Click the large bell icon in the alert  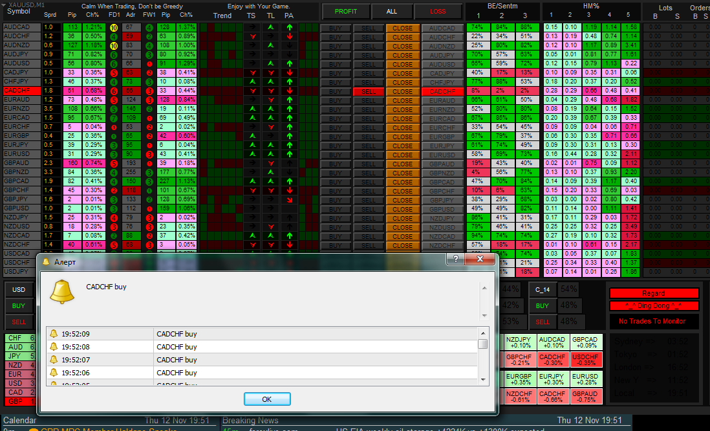[61, 291]
